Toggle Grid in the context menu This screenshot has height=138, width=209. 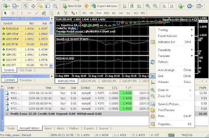click(x=172, y=76)
